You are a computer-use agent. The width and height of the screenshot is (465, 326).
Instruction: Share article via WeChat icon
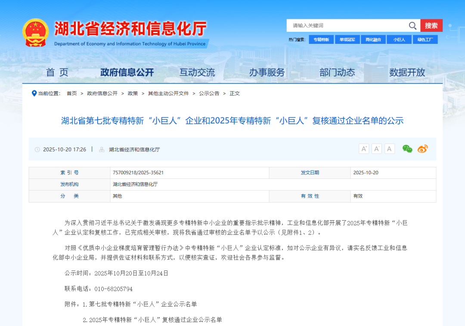click(x=407, y=149)
